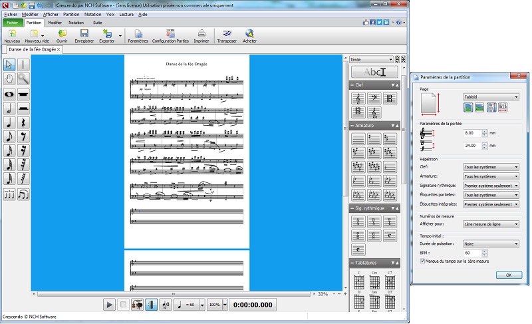This screenshot has width=532, height=324.
Task: Open the Texte palette dropdown
Action: [x=371, y=59]
